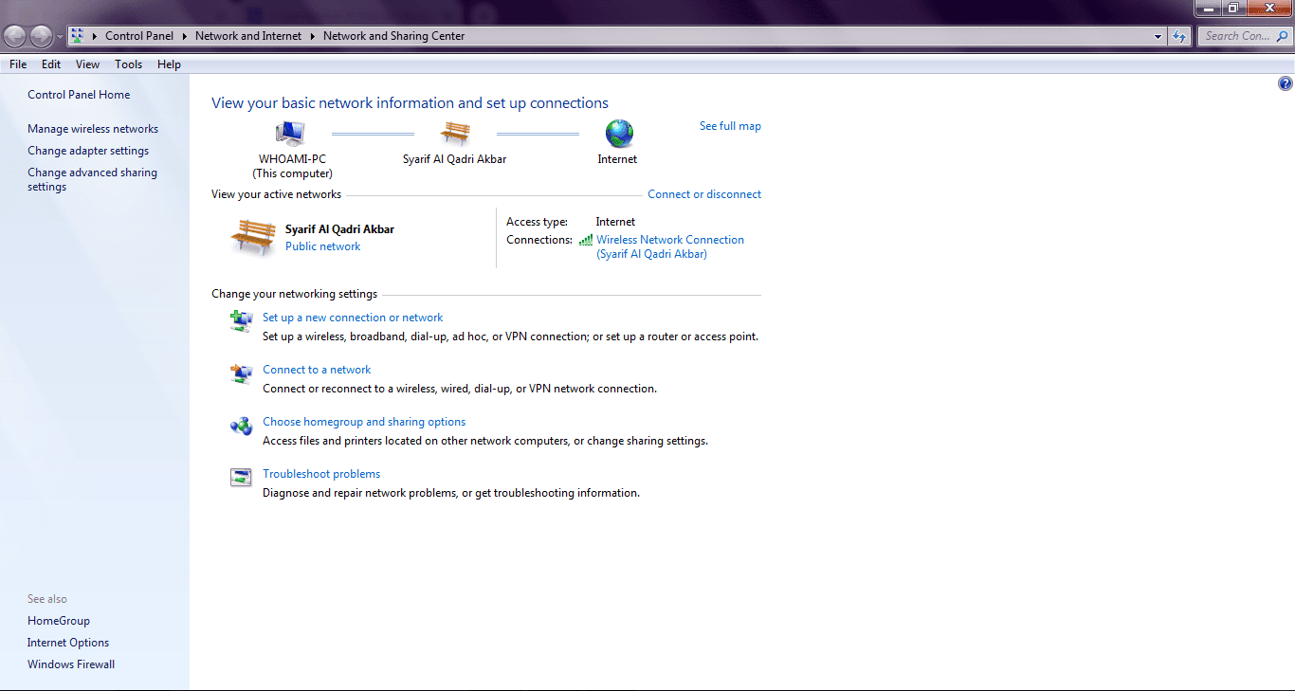
Task: Open Change advanced sharing settings
Action: click(92, 179)
